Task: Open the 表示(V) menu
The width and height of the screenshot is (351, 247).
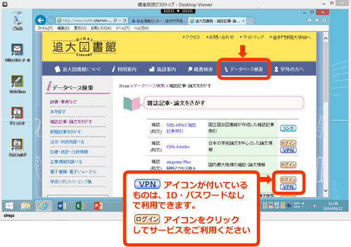Action: (80, 28)
